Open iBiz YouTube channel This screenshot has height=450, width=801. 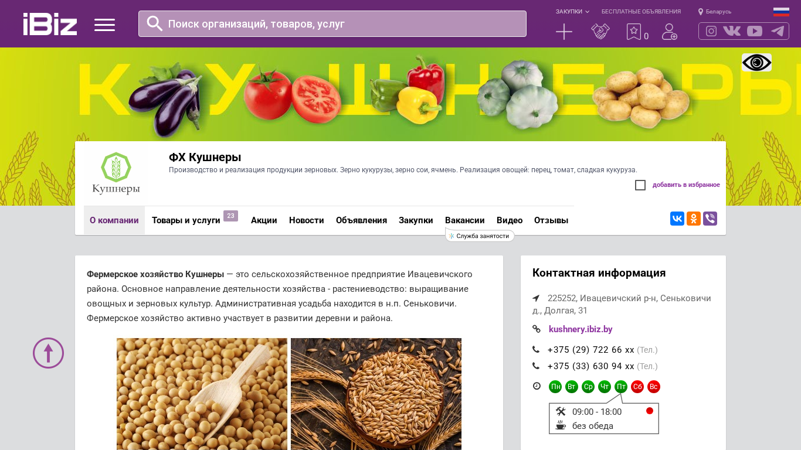point(755,31)
